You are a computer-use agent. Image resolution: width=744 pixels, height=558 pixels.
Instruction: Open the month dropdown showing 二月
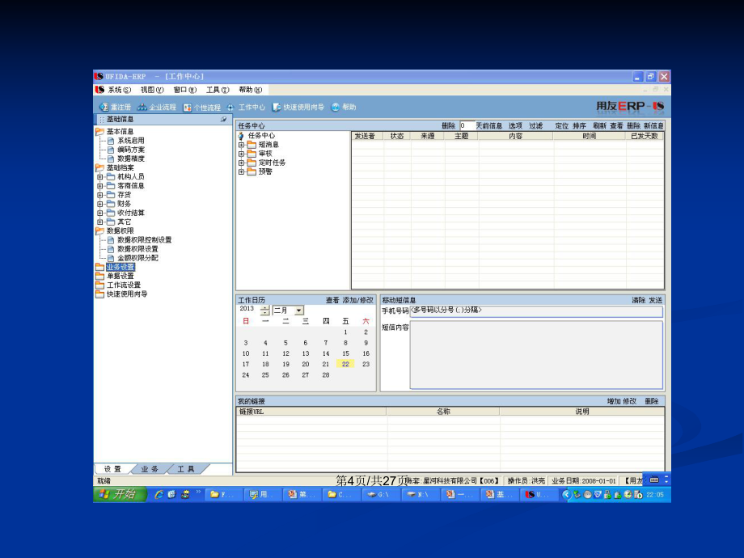tap(299, 311)
